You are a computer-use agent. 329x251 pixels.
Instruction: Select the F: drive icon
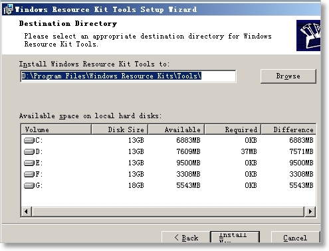click(29, 174)
